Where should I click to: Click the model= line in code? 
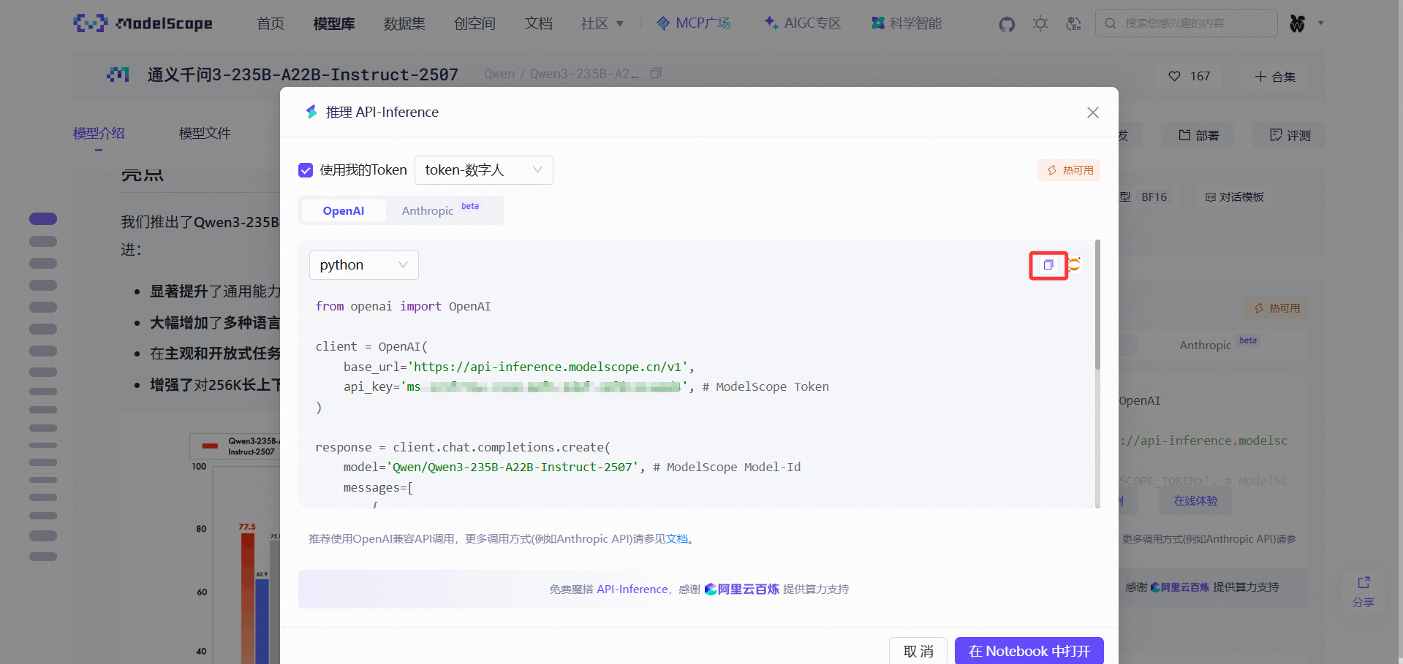pyautogui.click(x=572, y=467)
